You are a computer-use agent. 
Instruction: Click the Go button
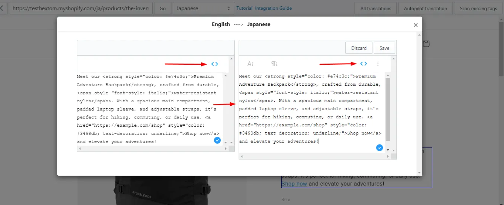(162, 8)
